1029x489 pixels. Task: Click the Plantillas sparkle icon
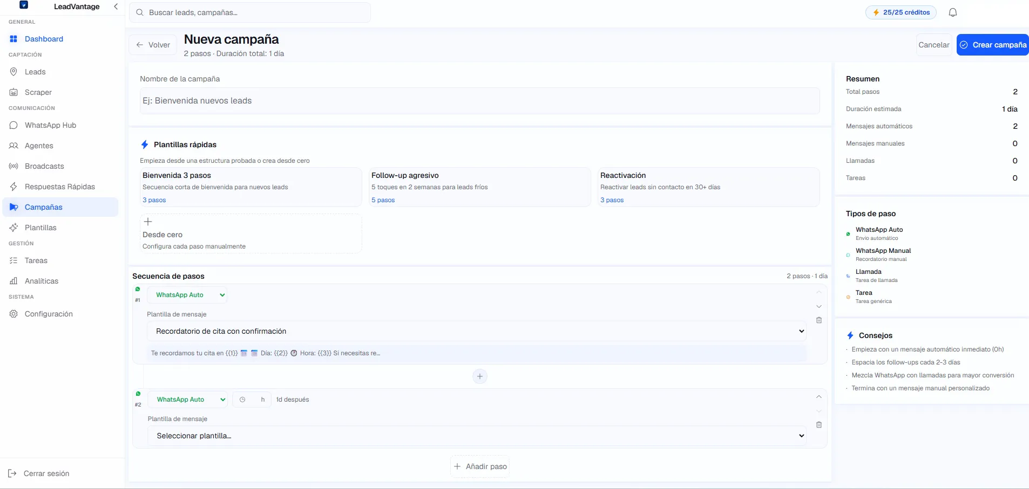(13, 228)
